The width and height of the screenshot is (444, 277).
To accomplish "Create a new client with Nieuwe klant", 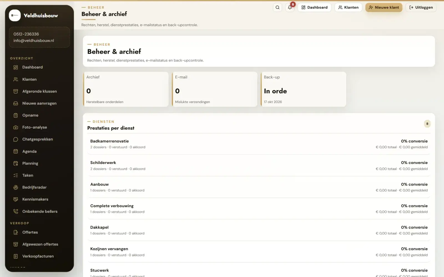I will pyautogui.click(x=384, y=7).
